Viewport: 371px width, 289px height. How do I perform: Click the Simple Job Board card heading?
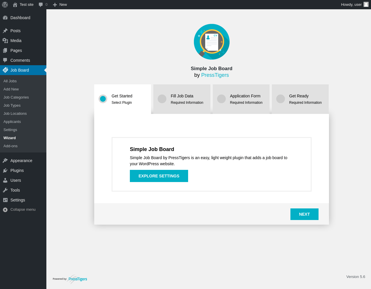152,149
